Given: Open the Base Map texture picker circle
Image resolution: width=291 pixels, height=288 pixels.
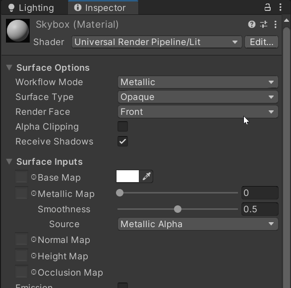Looking at the screenshot, I should 34,177.
